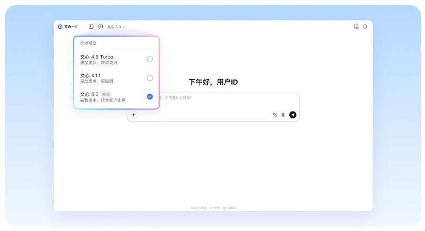Click the NEW badge beside 文心 5.0
This screenshot has height=231, width=425.
(x=106, y=94)
